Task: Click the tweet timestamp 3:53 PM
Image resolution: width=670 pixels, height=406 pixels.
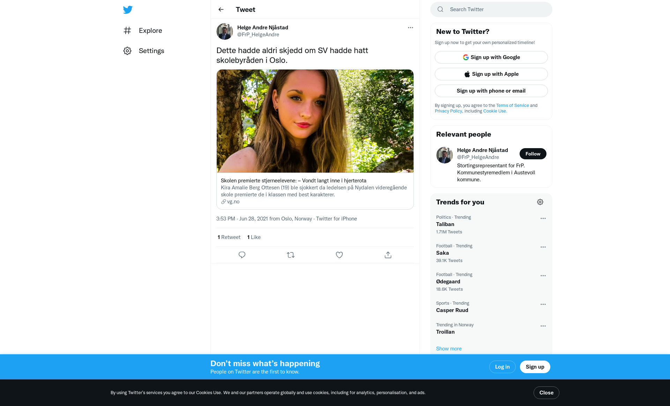Action: tap(226, 218)
